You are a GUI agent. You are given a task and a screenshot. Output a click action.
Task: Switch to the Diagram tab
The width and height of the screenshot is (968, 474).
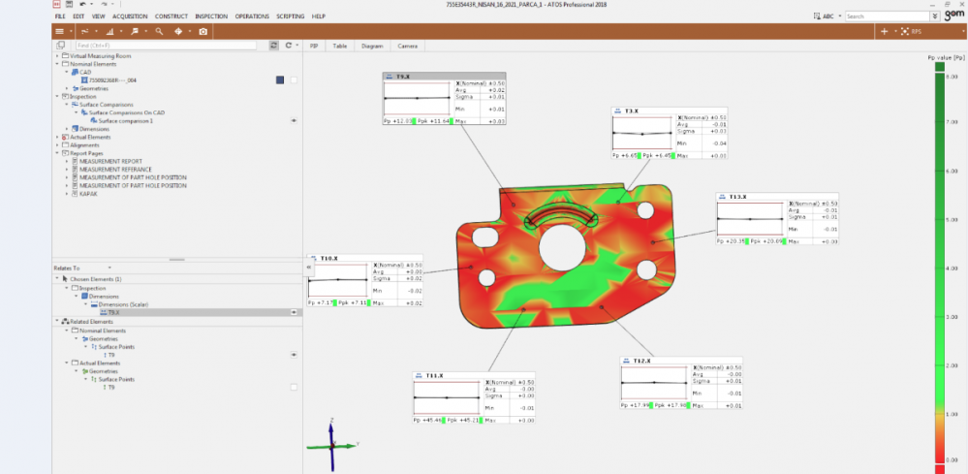pos(371,46)
